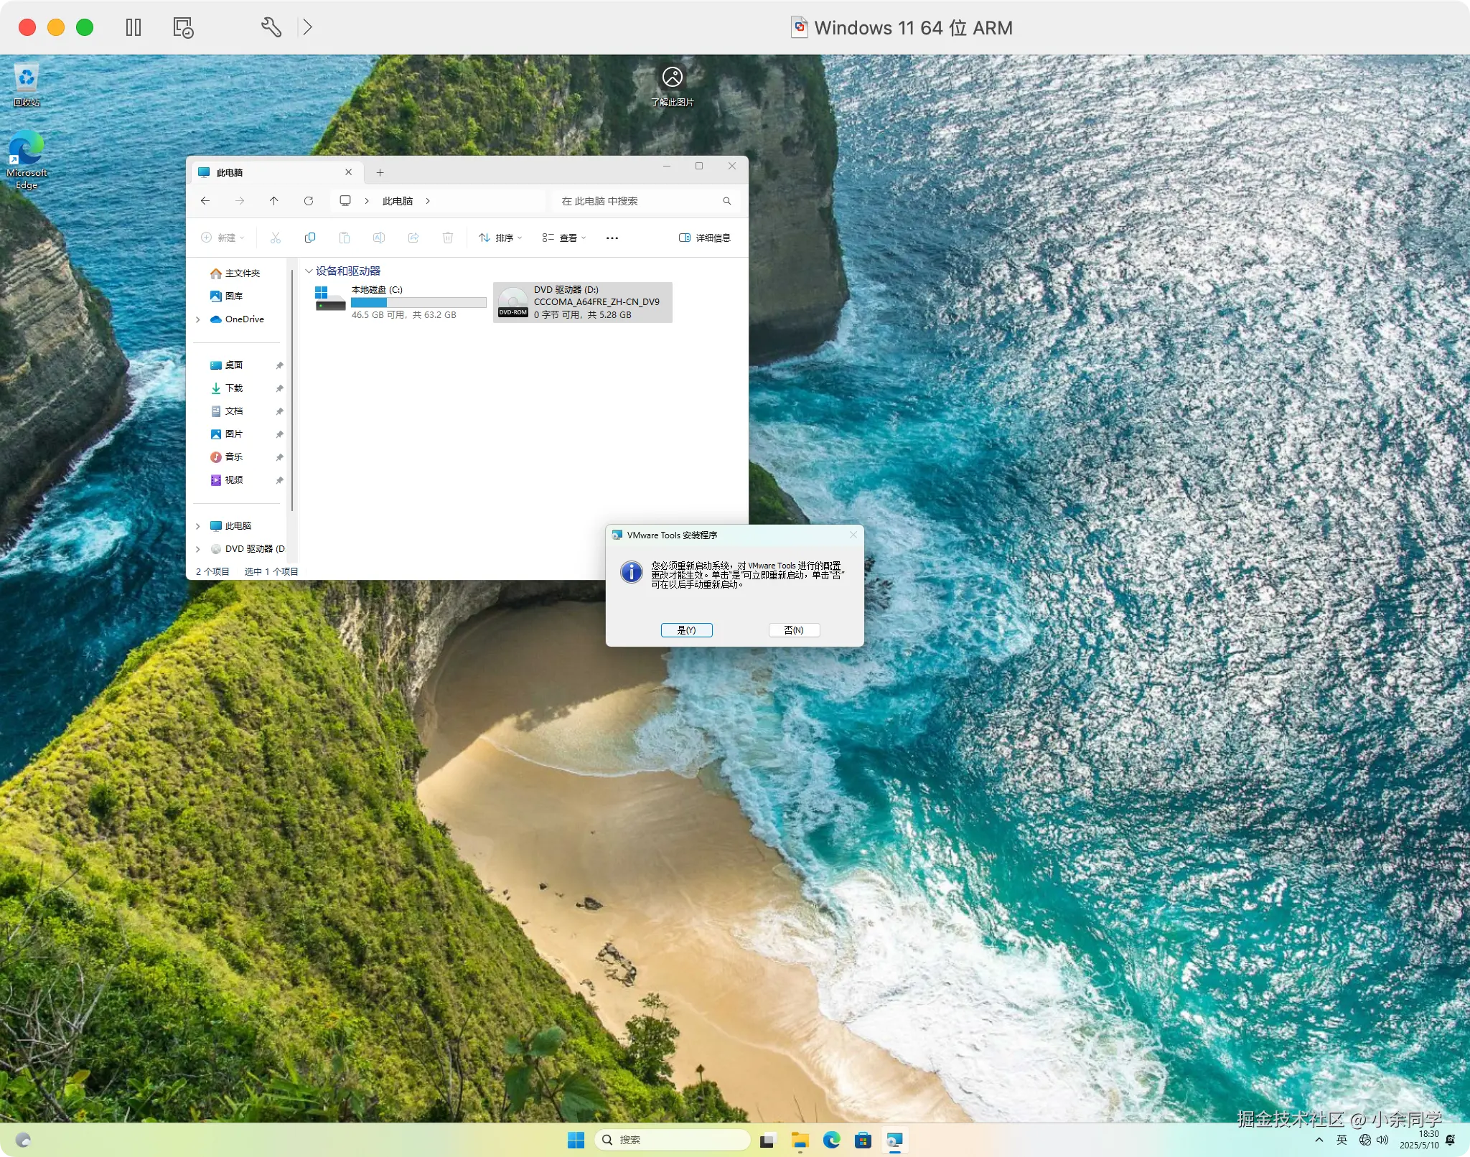Toggle the 详细信息 details pane

coord(705,238)
